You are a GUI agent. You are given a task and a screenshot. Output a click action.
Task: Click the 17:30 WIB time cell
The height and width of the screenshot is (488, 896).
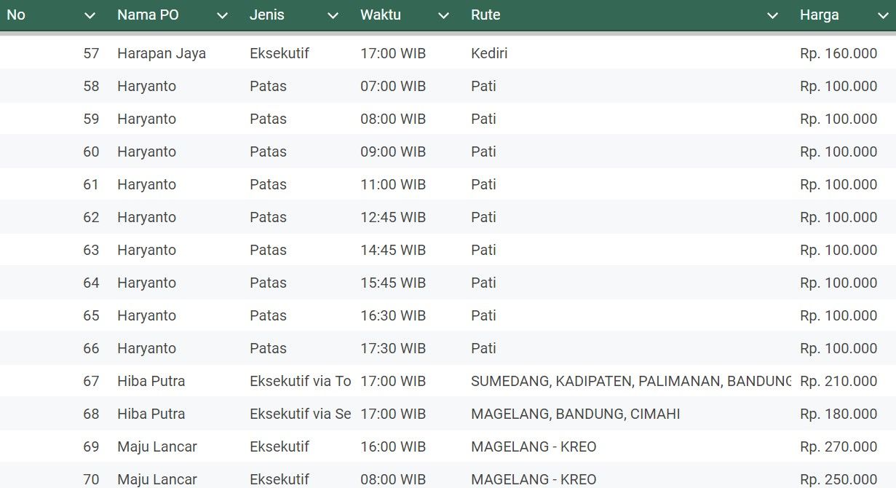click(x=393, y=348)
